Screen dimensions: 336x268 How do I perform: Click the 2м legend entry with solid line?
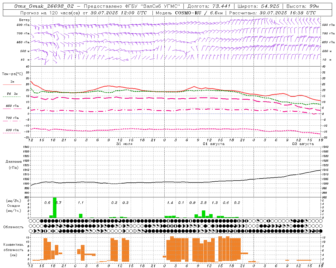(12, 82)
